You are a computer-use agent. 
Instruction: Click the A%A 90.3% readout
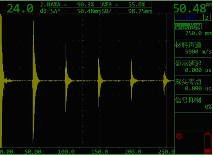[x=75, y=4]
